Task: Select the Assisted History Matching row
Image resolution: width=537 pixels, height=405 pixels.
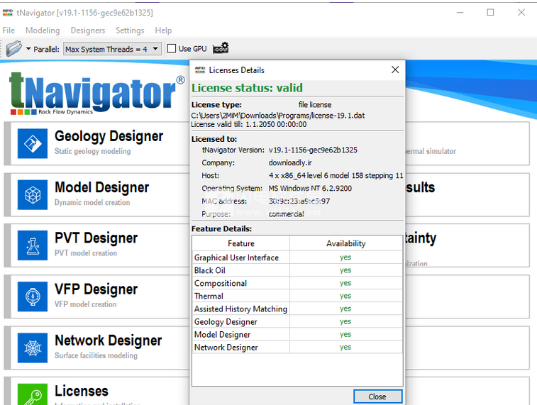Action: (297, 309)
